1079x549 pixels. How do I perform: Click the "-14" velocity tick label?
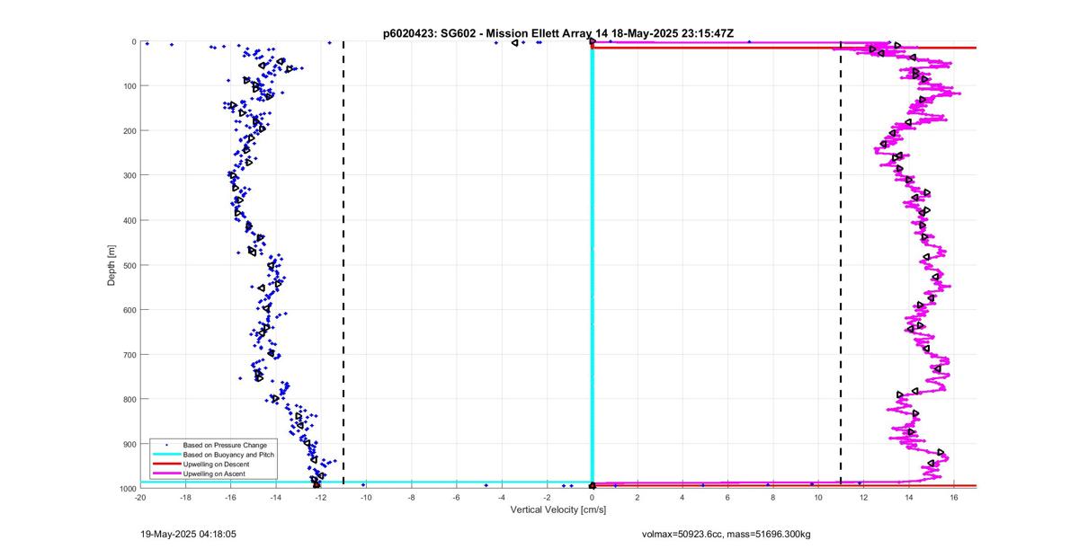coord(275,496)
